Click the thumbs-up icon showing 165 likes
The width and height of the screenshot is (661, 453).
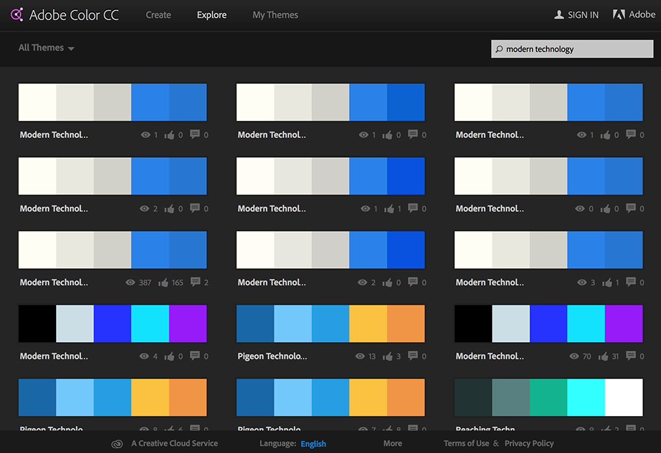click(x=163, y=282)
